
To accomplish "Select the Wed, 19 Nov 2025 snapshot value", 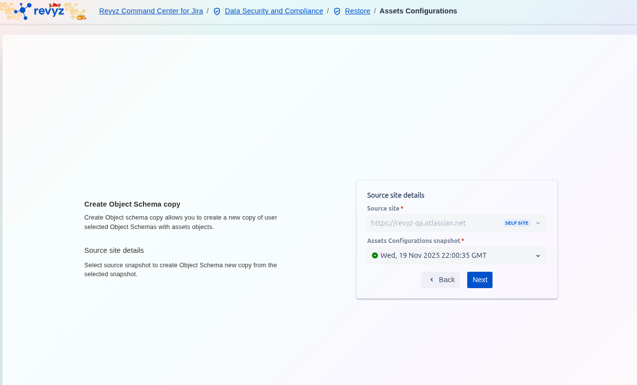I will (433, 255).
